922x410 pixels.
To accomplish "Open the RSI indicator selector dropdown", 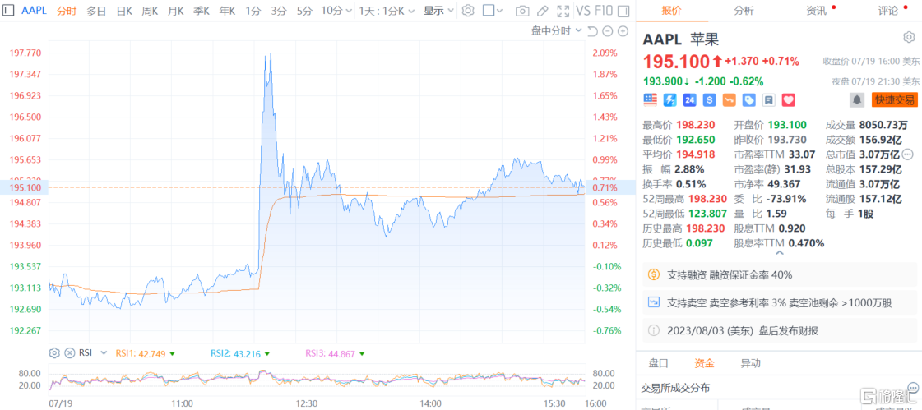I will click(104, 353).
